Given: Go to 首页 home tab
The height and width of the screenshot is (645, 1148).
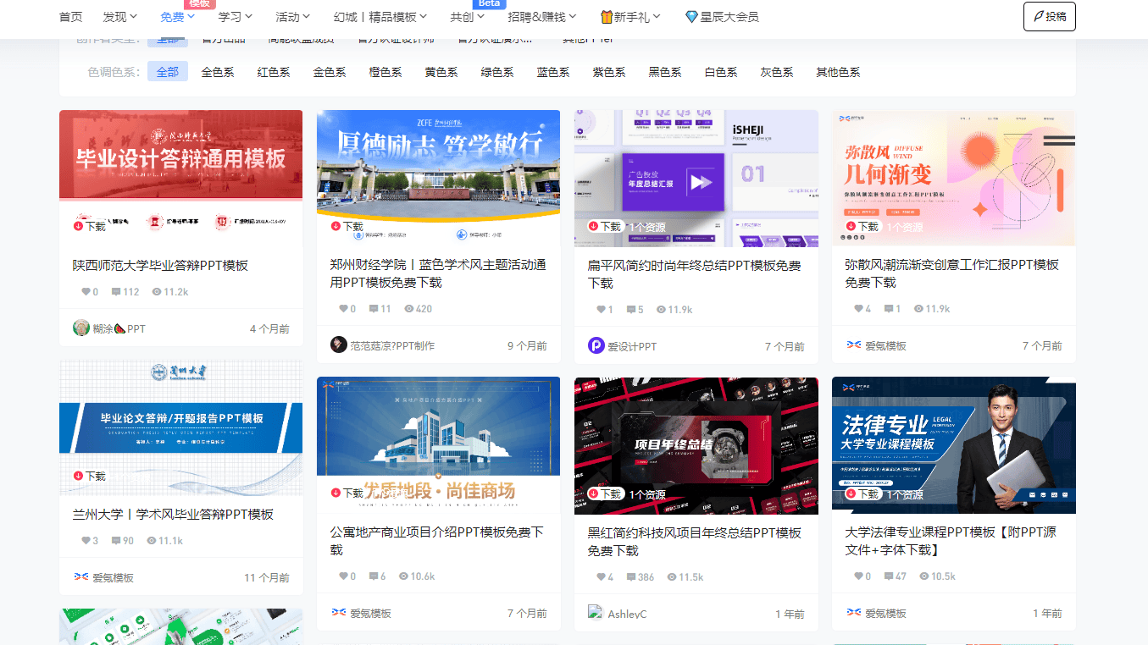Looking at the screenshot, I should coord(71,17).
